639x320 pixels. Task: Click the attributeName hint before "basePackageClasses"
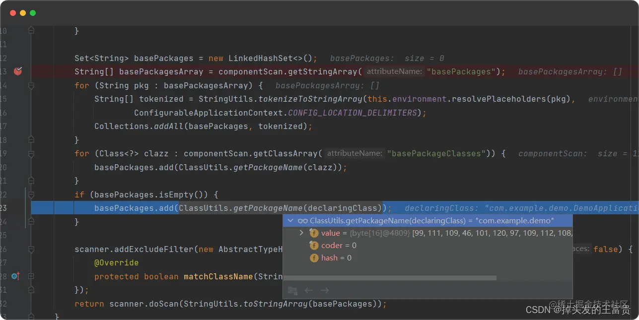coord(355,153)
